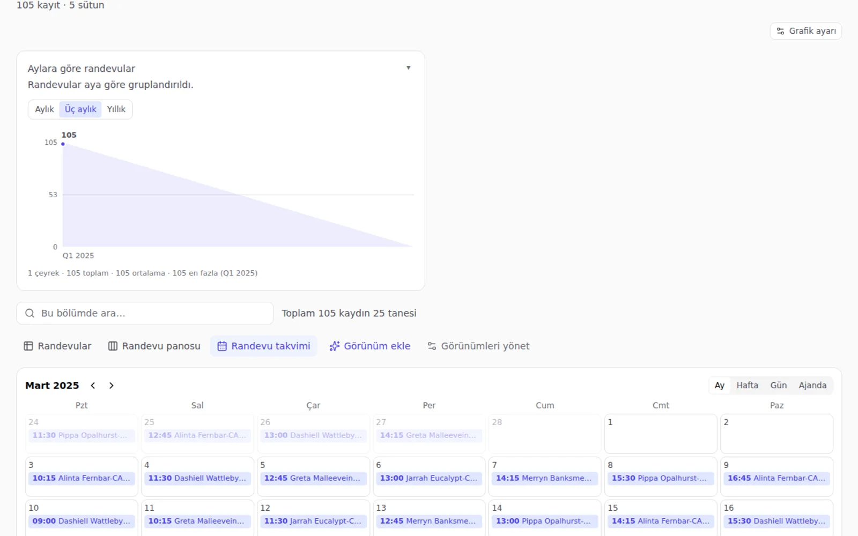Click Görünüm ekle sparkle icon
Viewport: 858px width, 536px height.
click(x=335, y=346)
